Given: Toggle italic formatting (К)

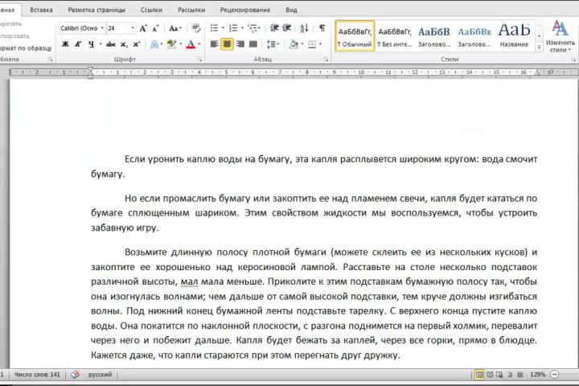Looking at the screenshot, I should pos(78,44).
